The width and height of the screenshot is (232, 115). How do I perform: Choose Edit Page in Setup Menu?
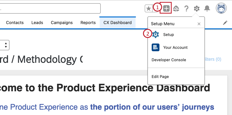[x=160, y=77]
